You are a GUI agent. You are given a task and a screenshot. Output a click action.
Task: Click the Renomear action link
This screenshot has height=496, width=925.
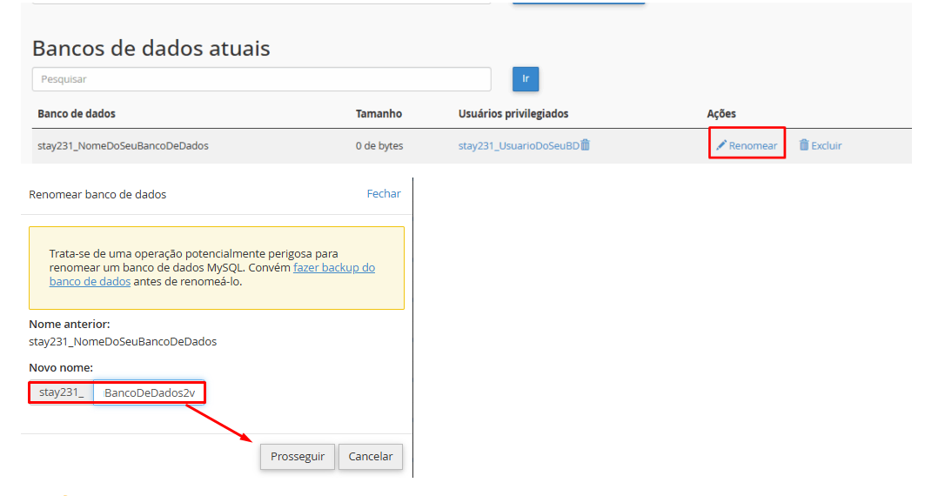tap(747, 145)
